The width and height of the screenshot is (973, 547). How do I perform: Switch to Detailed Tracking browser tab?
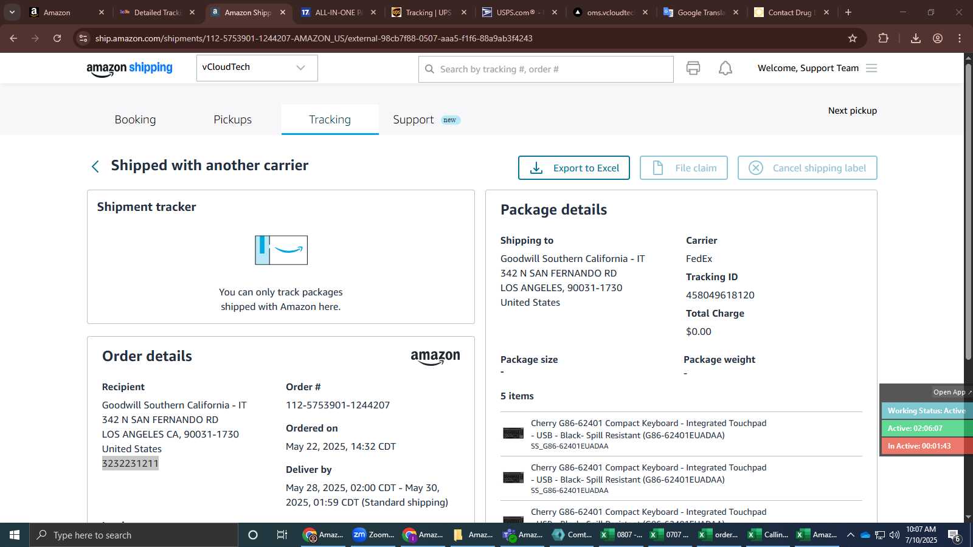(156, 12)
